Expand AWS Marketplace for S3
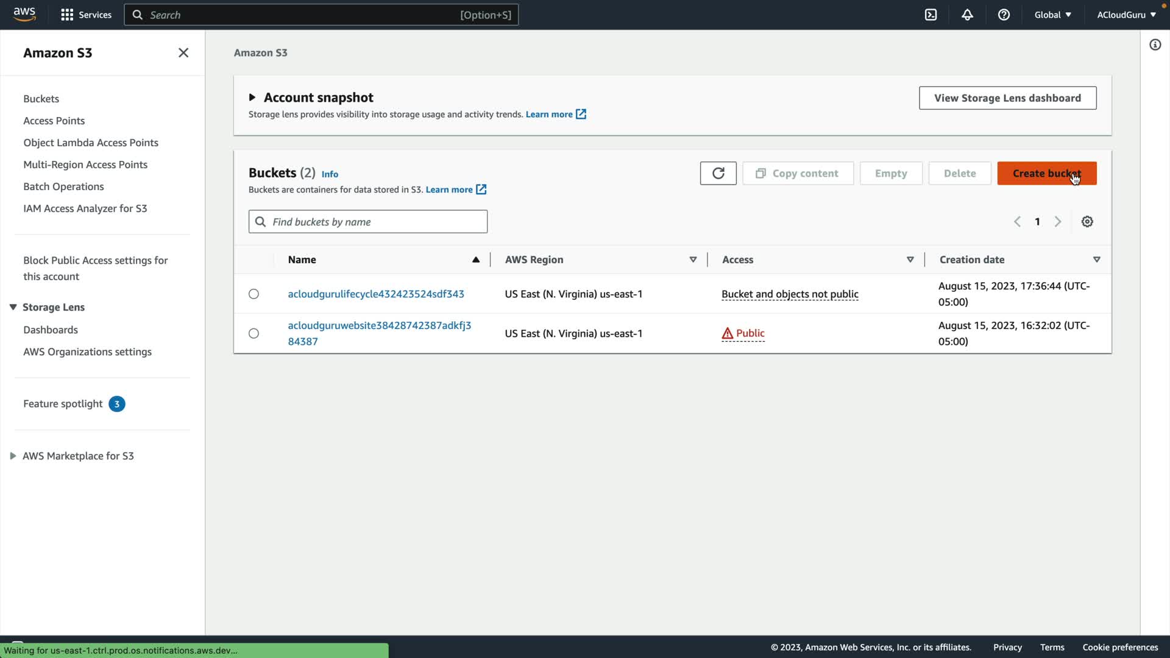The image size is (1170, 658). [13, 456]
